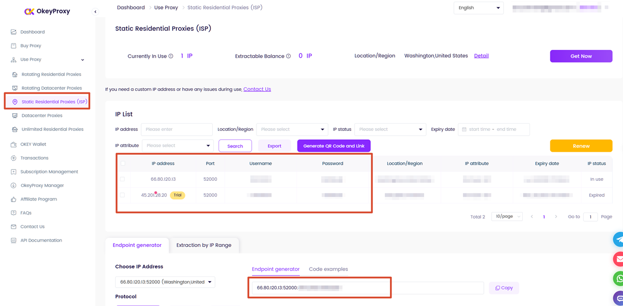Click the Detail link next to location
Viewport: 623px width, 306px height.
coord(481,56)
